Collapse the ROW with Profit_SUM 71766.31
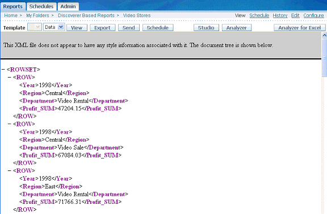Viewport: 327px width, 214px height. coord(10,170)
